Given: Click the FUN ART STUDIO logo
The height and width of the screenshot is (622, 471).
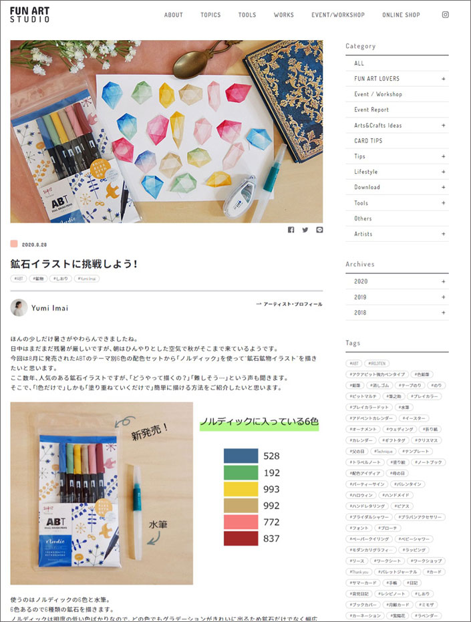Looking at the screenshot, I should (x=30, y=15).
